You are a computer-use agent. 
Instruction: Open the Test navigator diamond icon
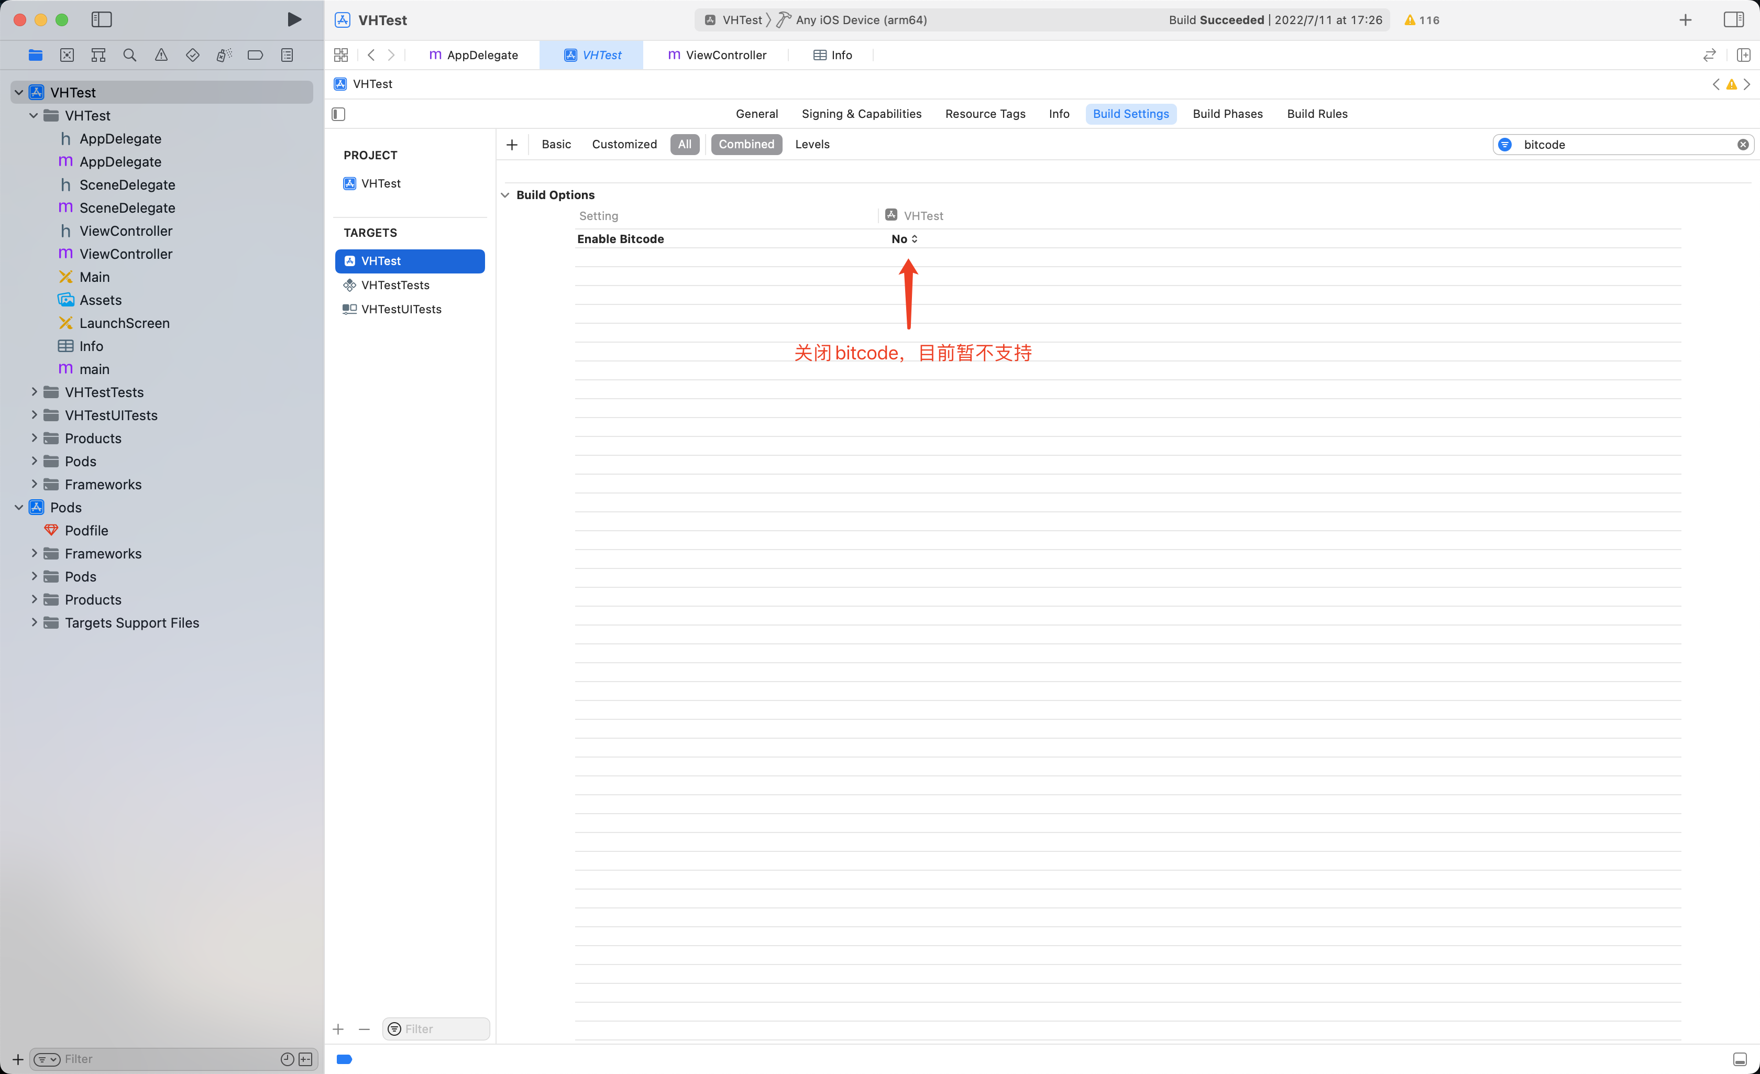[192, 55]
